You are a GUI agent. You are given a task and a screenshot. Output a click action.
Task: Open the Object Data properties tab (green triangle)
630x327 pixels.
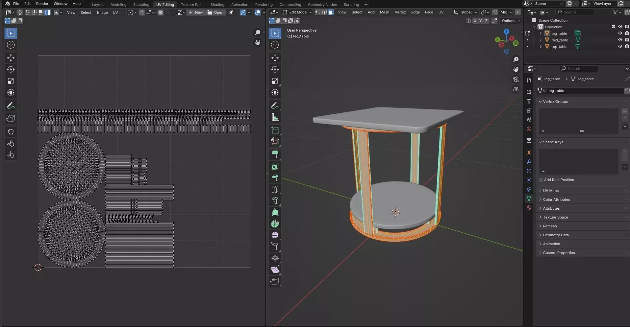tap(529, 199)
